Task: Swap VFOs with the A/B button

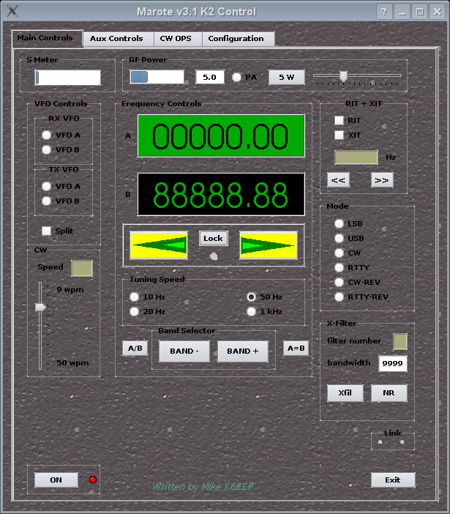Action: (x=135, y=348)
